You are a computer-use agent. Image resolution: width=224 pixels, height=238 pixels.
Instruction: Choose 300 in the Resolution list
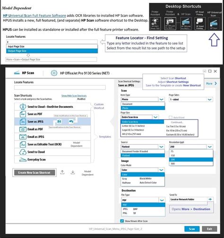click(x=191, y=164)
